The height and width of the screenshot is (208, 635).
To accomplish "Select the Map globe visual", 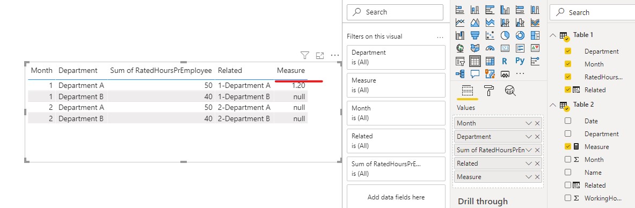I will click(x=460, y=48).
